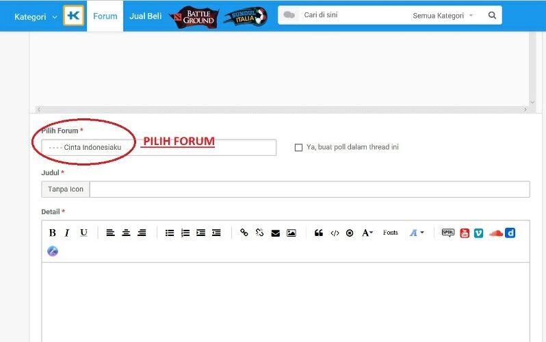Embed a SoundCloud track
546x342 pixels.
click(496, 233)
